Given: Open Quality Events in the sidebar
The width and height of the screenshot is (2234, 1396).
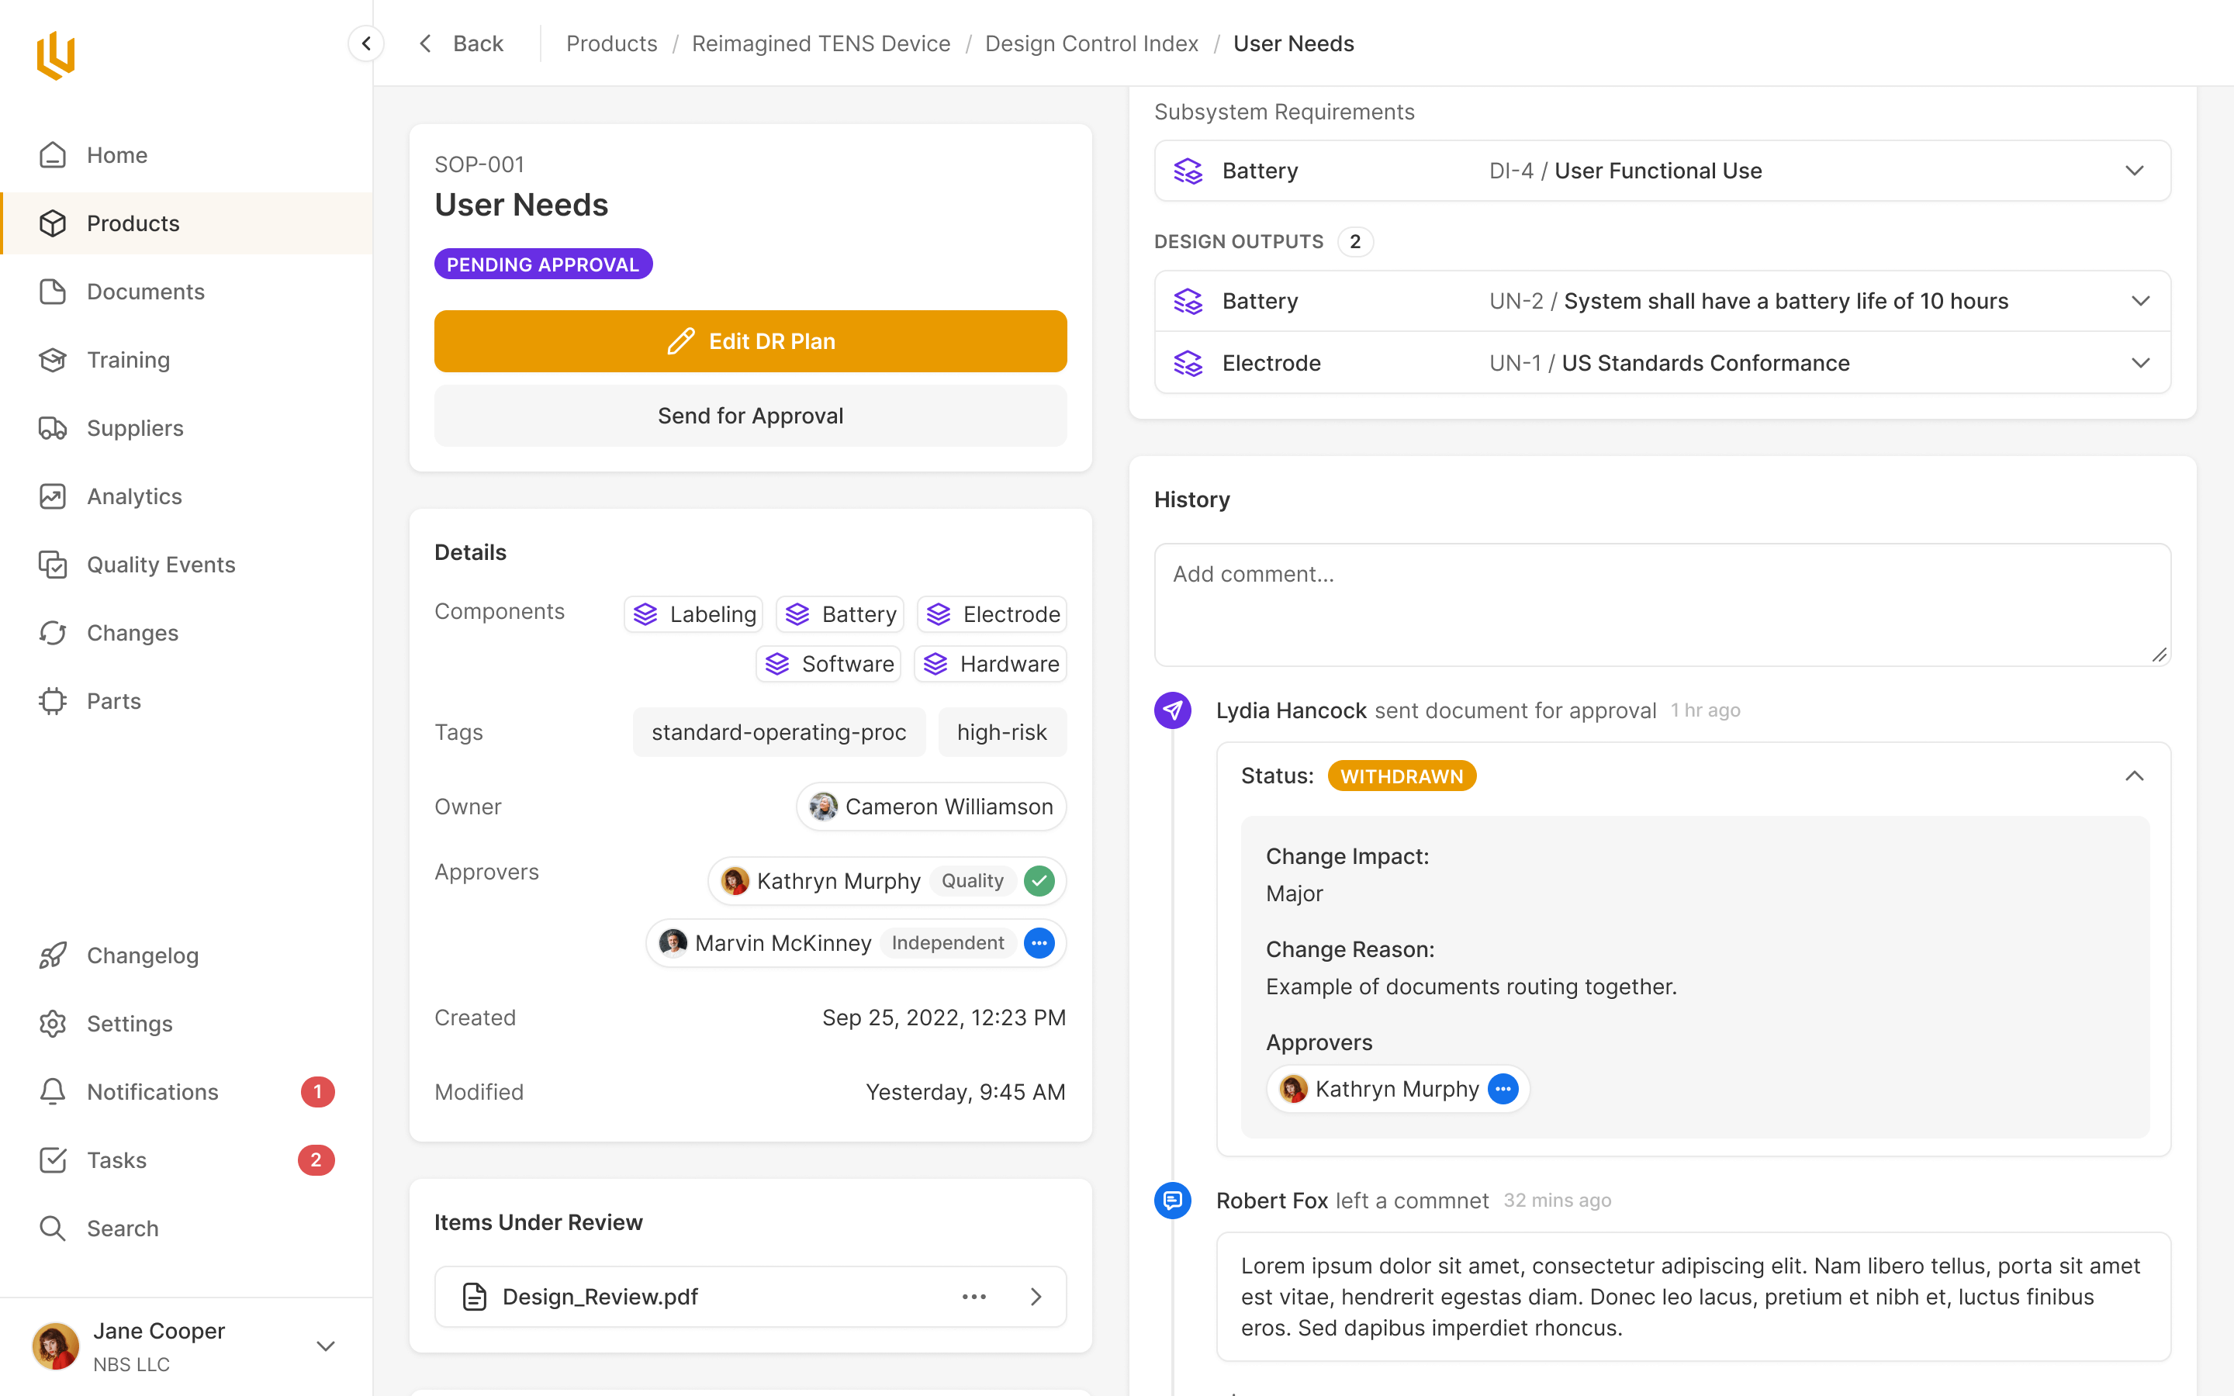Looking at the screenshot, I should click(161, 564).
